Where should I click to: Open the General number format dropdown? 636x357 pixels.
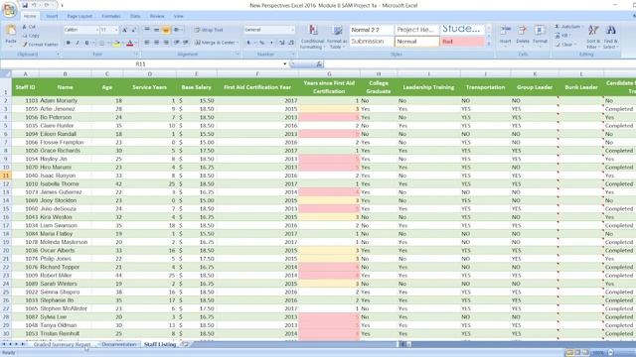(292, 30)
